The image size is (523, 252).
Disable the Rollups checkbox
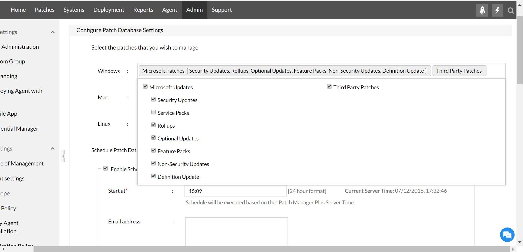point(153,125)
